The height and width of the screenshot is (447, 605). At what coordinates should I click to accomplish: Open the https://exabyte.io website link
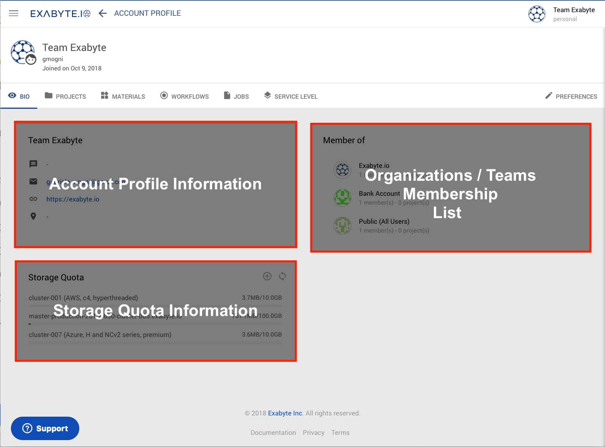click(73, 199)
